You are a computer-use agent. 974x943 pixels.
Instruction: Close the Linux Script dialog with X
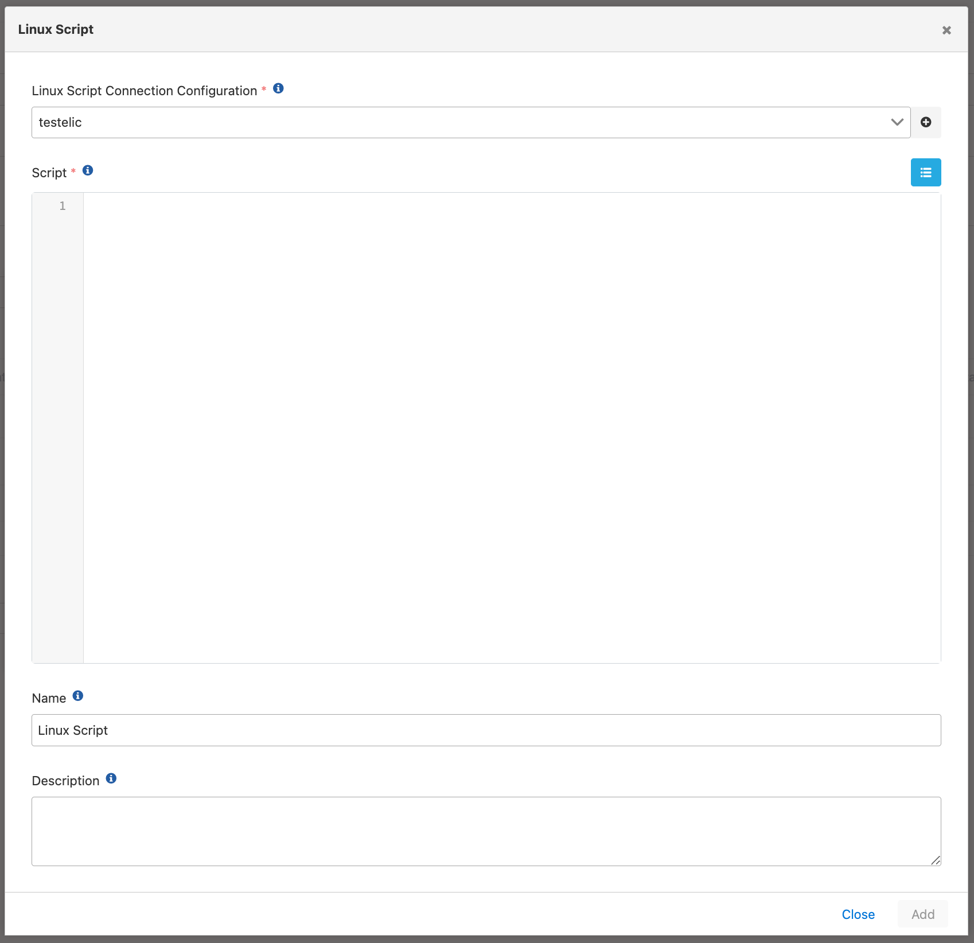pyautogui.click(x=946, y=30)
